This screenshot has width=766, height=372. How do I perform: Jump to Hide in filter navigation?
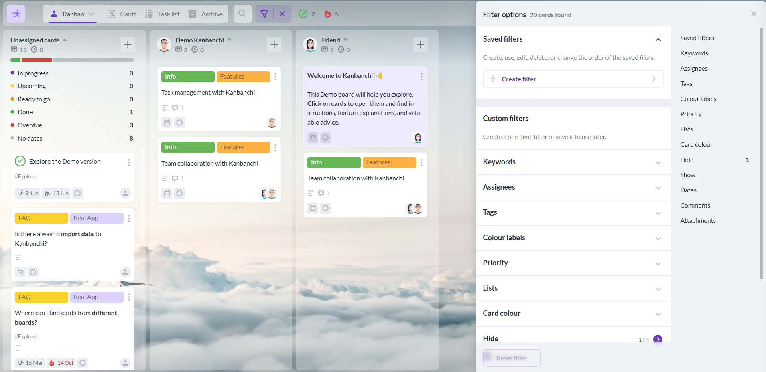pyautogui.click(x=687, y=160)
